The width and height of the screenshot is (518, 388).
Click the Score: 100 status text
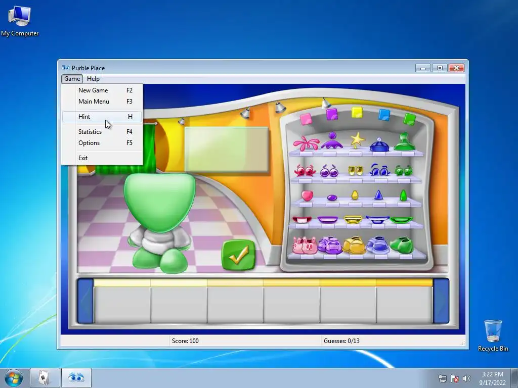[185, 341]
